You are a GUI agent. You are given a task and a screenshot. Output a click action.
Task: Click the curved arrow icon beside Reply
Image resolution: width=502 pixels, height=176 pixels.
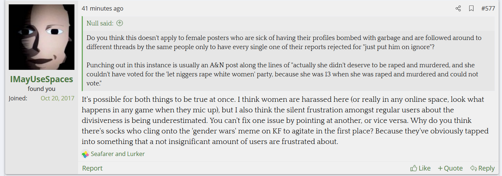[x=474, y=168]
